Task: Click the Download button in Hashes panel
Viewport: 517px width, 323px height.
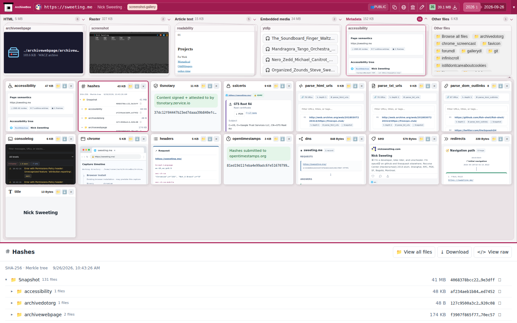Action: click(454, 252)
